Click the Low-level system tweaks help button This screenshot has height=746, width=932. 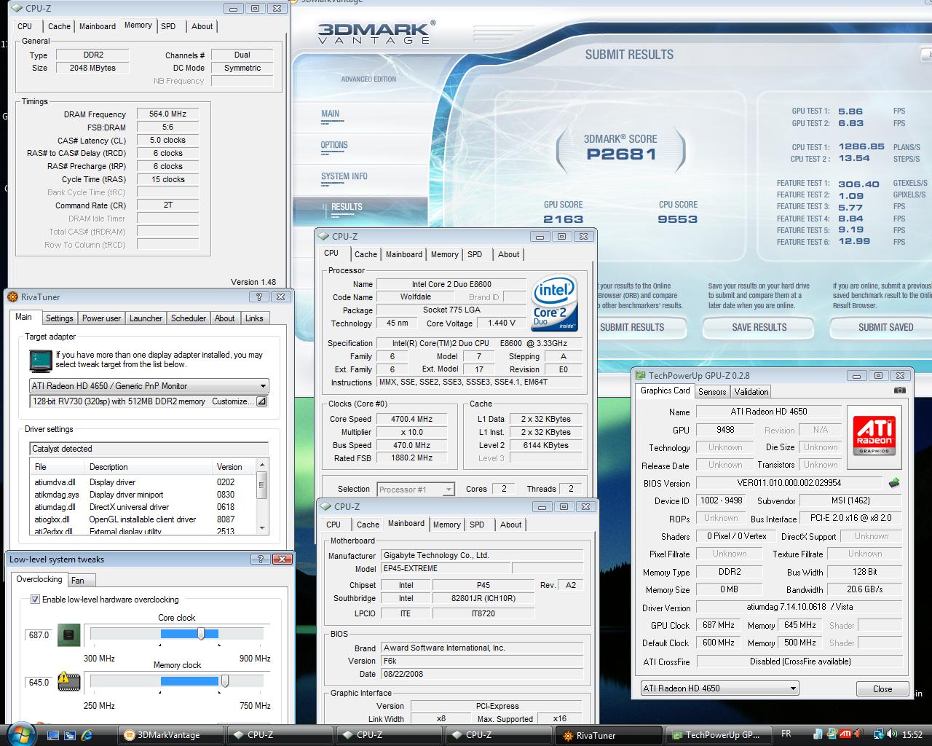point(260,559)
